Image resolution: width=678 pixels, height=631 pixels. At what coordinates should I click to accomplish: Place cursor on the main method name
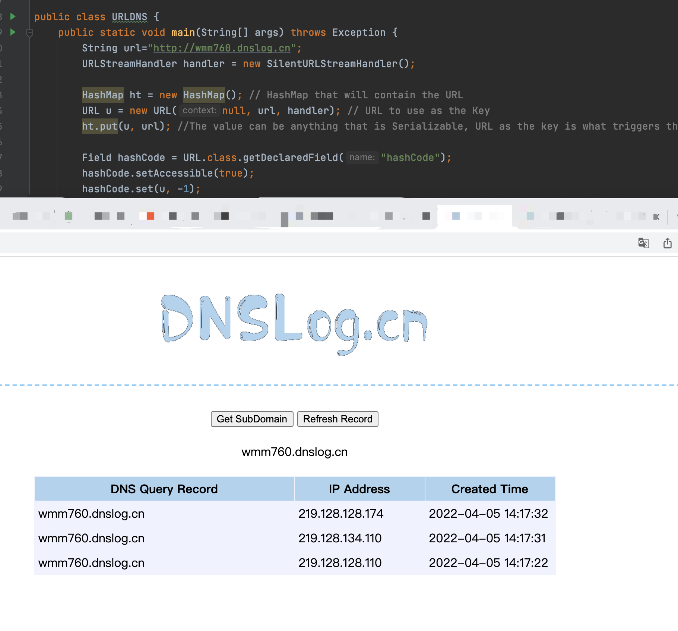[183, 32]
